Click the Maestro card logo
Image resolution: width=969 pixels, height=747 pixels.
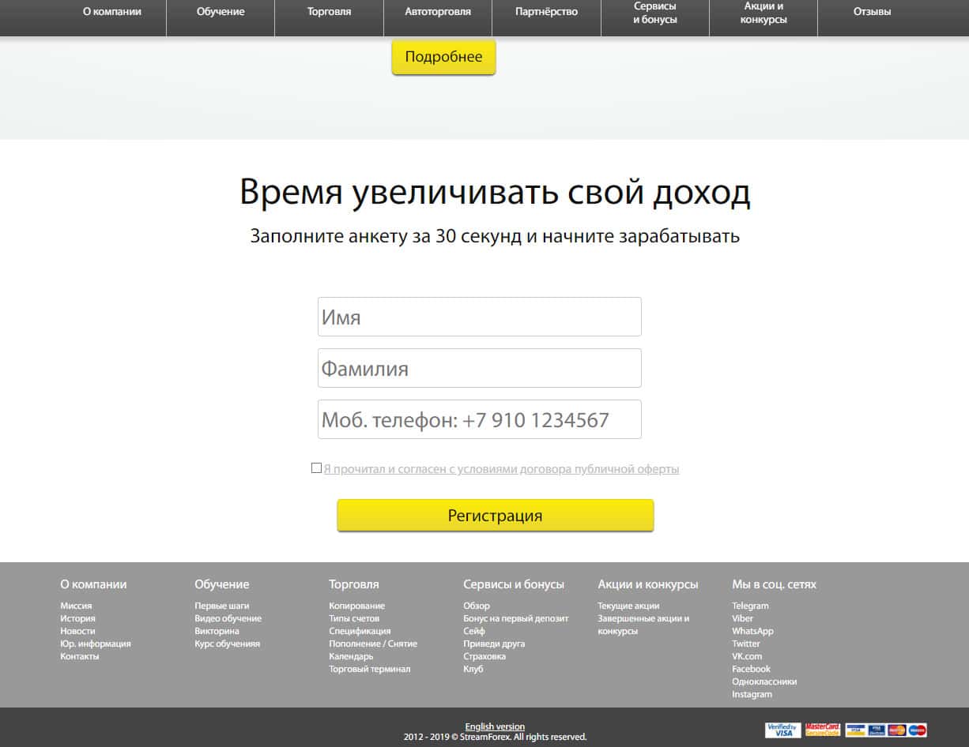click(x=917, y=730)
